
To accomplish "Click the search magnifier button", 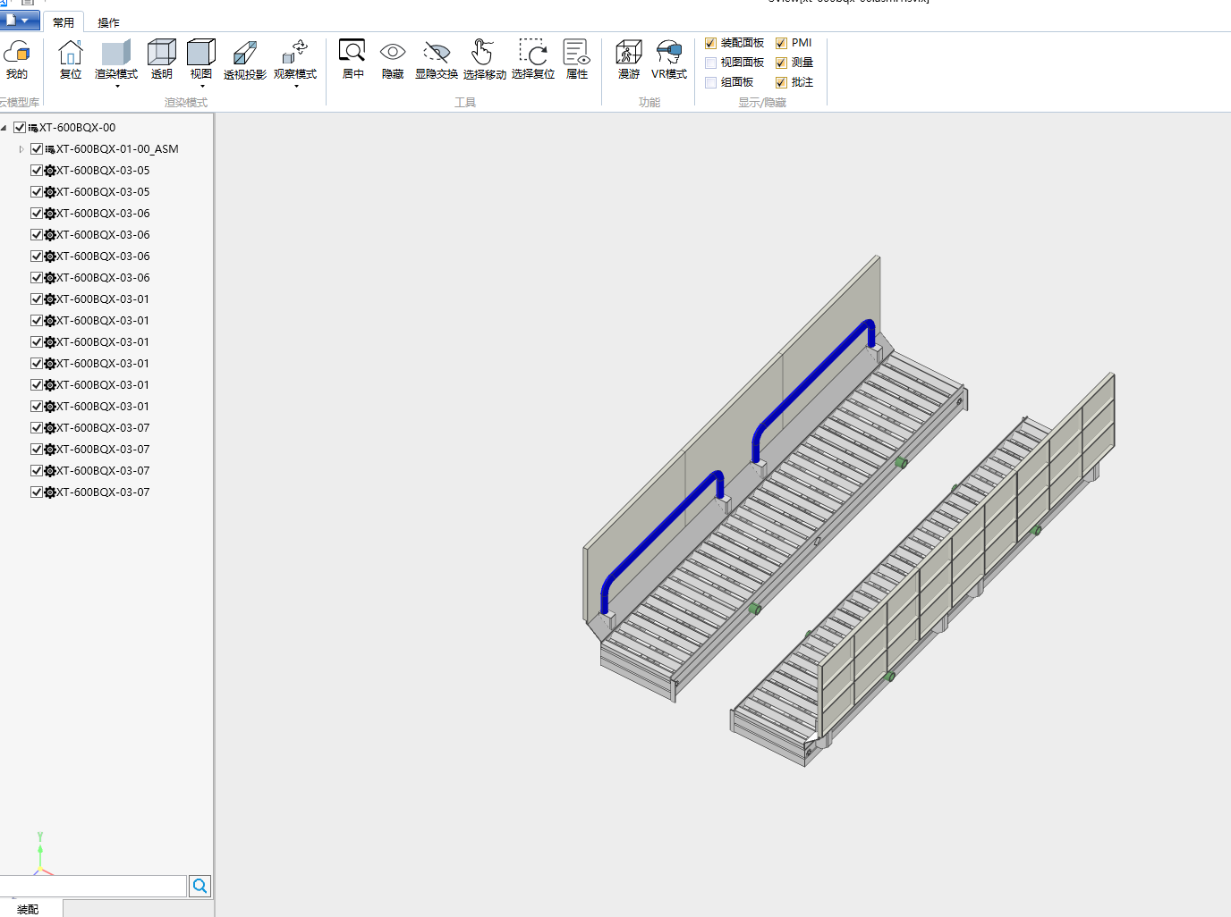I will click(x=200, y=886).
